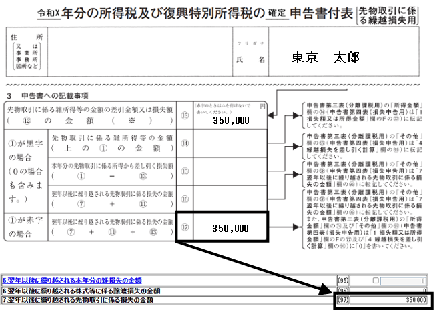Select the label 先物取引に係る雑所得等の金額 in row ⑭

click(112, 138)
